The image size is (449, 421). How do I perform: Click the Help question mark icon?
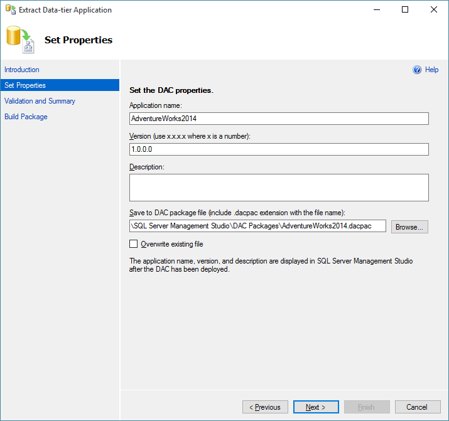coord(416,70)
